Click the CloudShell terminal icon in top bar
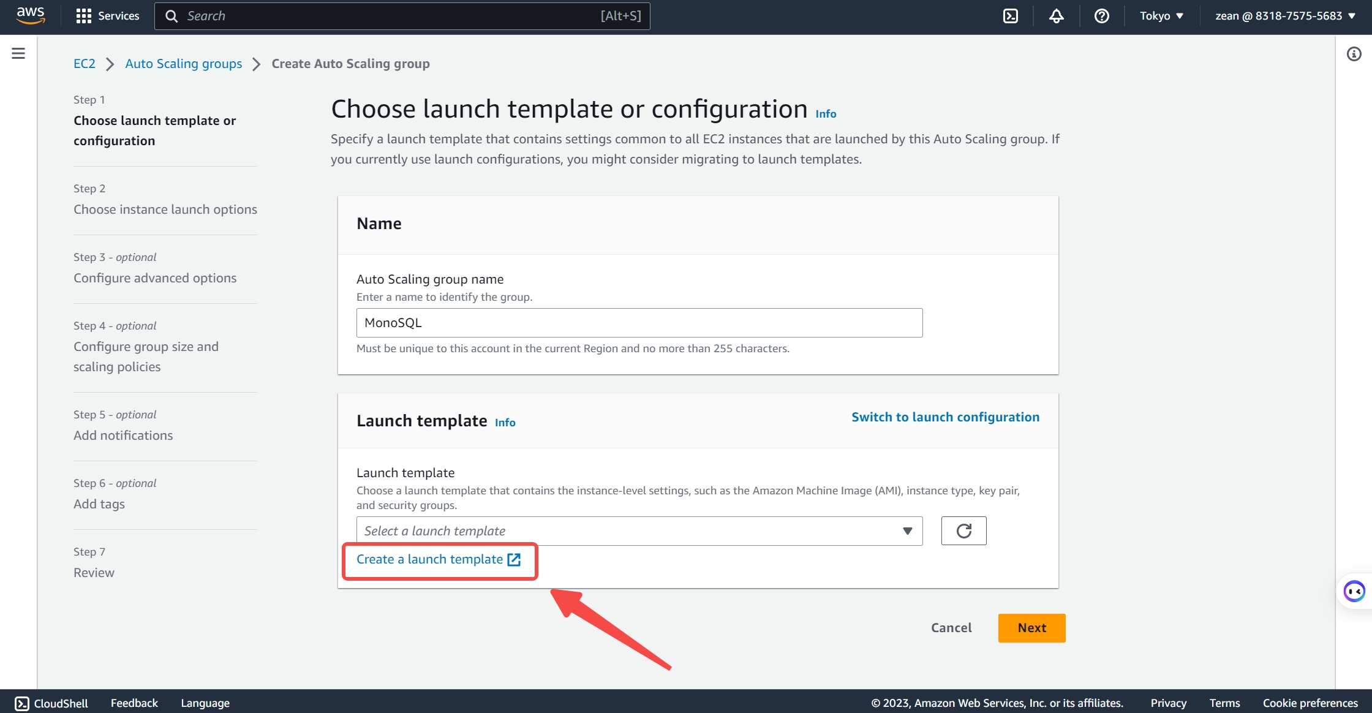This screenshot has width=1372, height=713. pos(1011,16)
